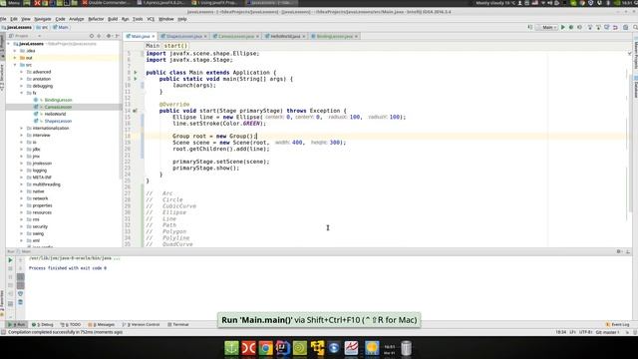The width and height of the screenshot is (638, 359).
Task: Open Search Everywhere magnifier icon
Action: click(635, 27)
